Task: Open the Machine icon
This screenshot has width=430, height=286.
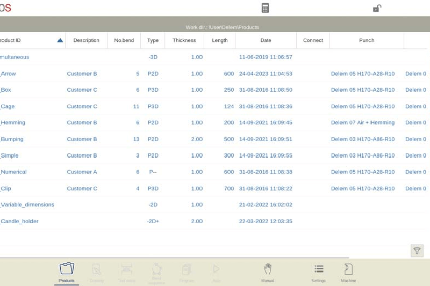Action: tap(348, 270)
